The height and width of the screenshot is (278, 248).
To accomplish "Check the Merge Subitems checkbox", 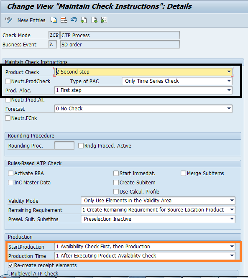I will pyautogui.click(x=183, y=173).
